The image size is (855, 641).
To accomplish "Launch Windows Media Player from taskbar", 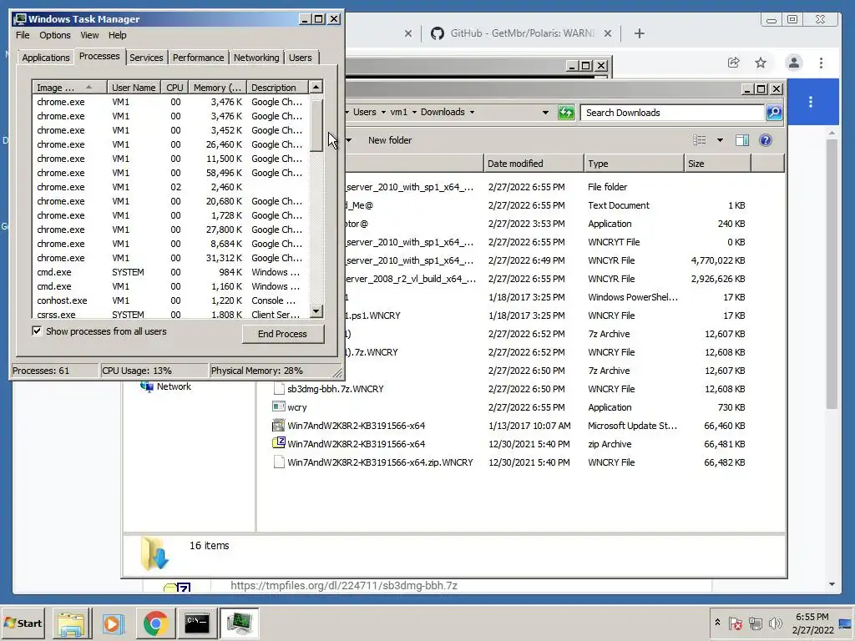I will point(114,623).
